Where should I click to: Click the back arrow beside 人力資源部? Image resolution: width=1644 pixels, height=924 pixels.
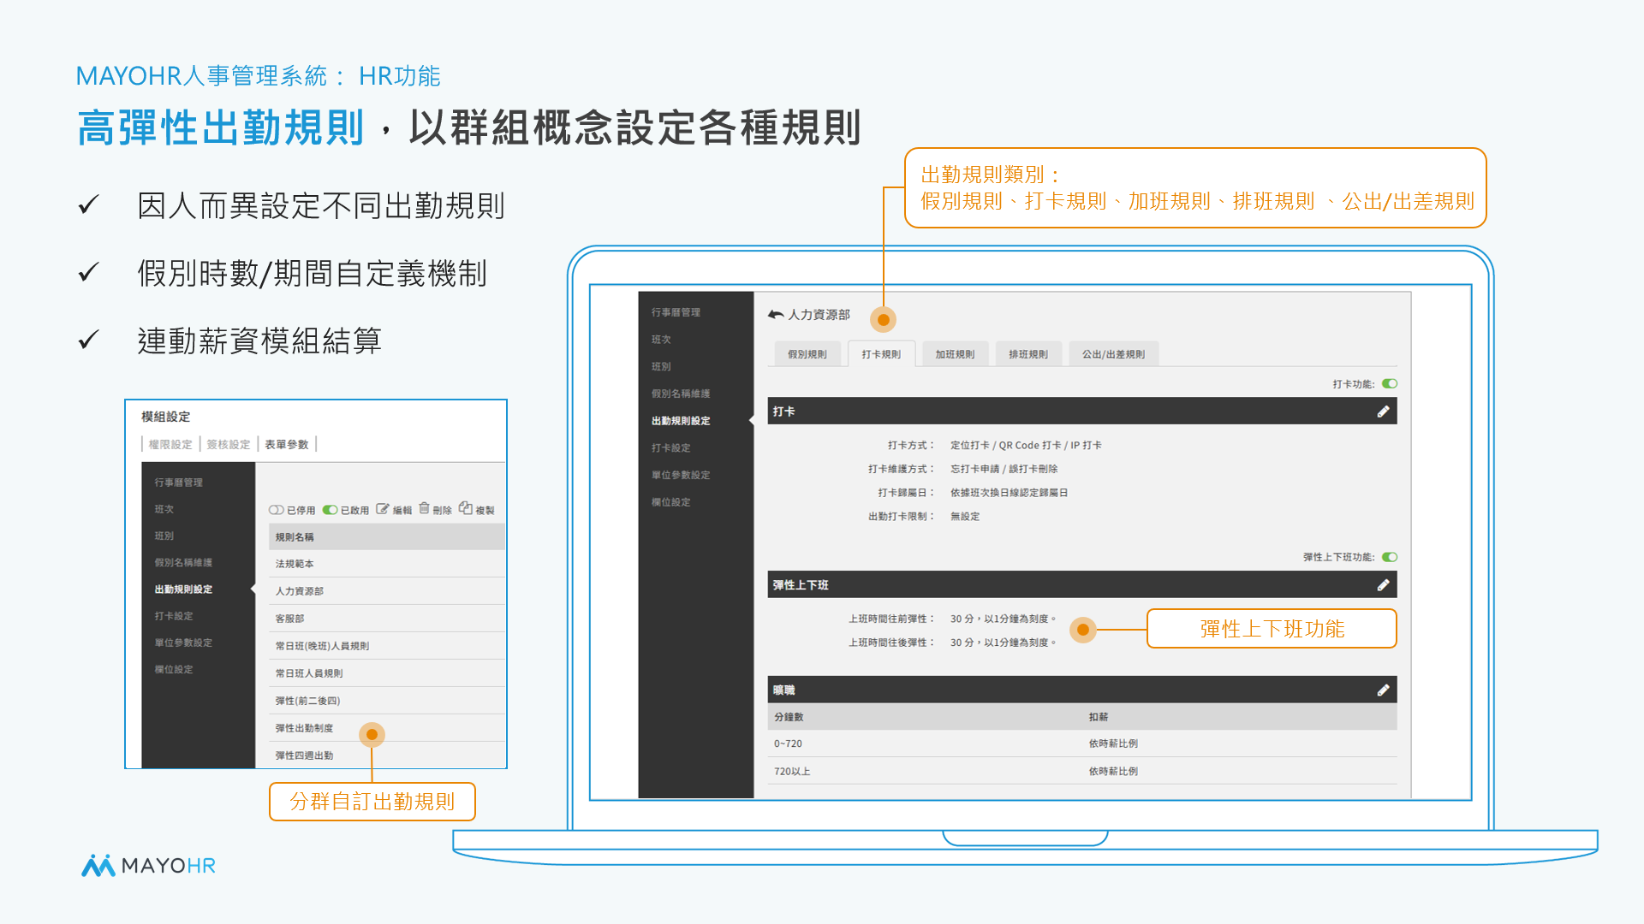[x=776, y=315]
